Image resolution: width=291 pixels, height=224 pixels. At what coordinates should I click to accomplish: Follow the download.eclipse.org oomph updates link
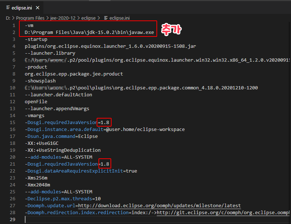(x=159, y=206)
